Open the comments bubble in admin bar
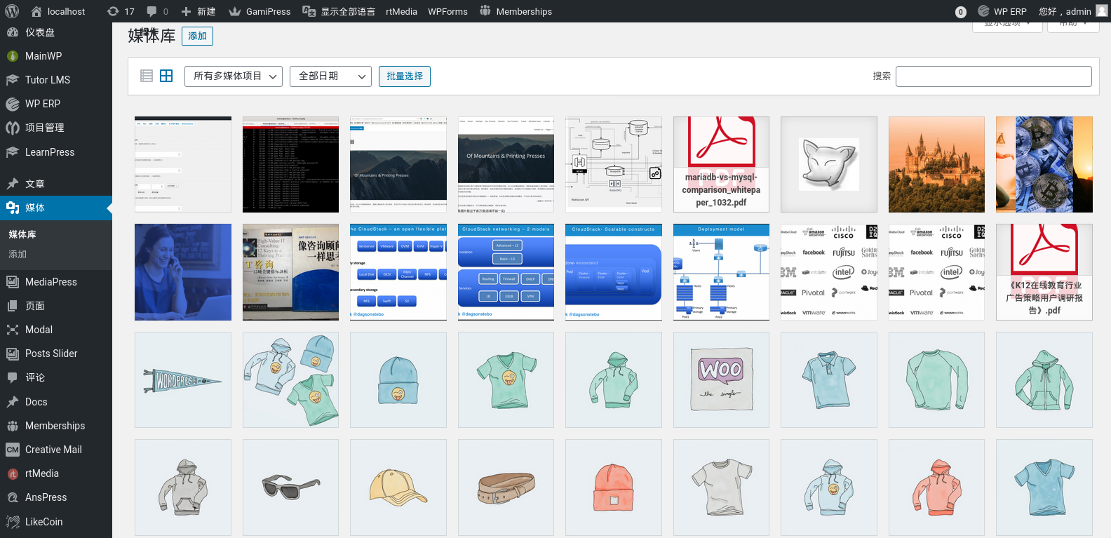Viewport: 1111px width, 538px height. 157,11
